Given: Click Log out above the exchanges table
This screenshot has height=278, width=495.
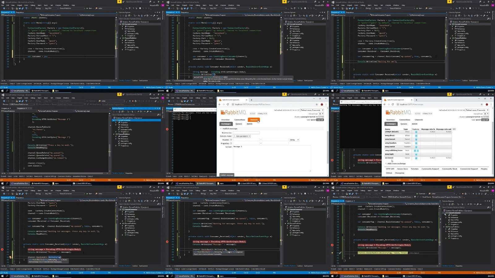Looking at the screenshot, I should point(485,120).
